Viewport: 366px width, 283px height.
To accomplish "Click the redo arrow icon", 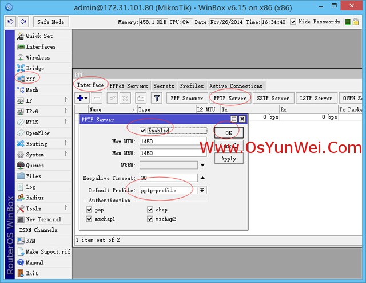I will tap(23, 22).
